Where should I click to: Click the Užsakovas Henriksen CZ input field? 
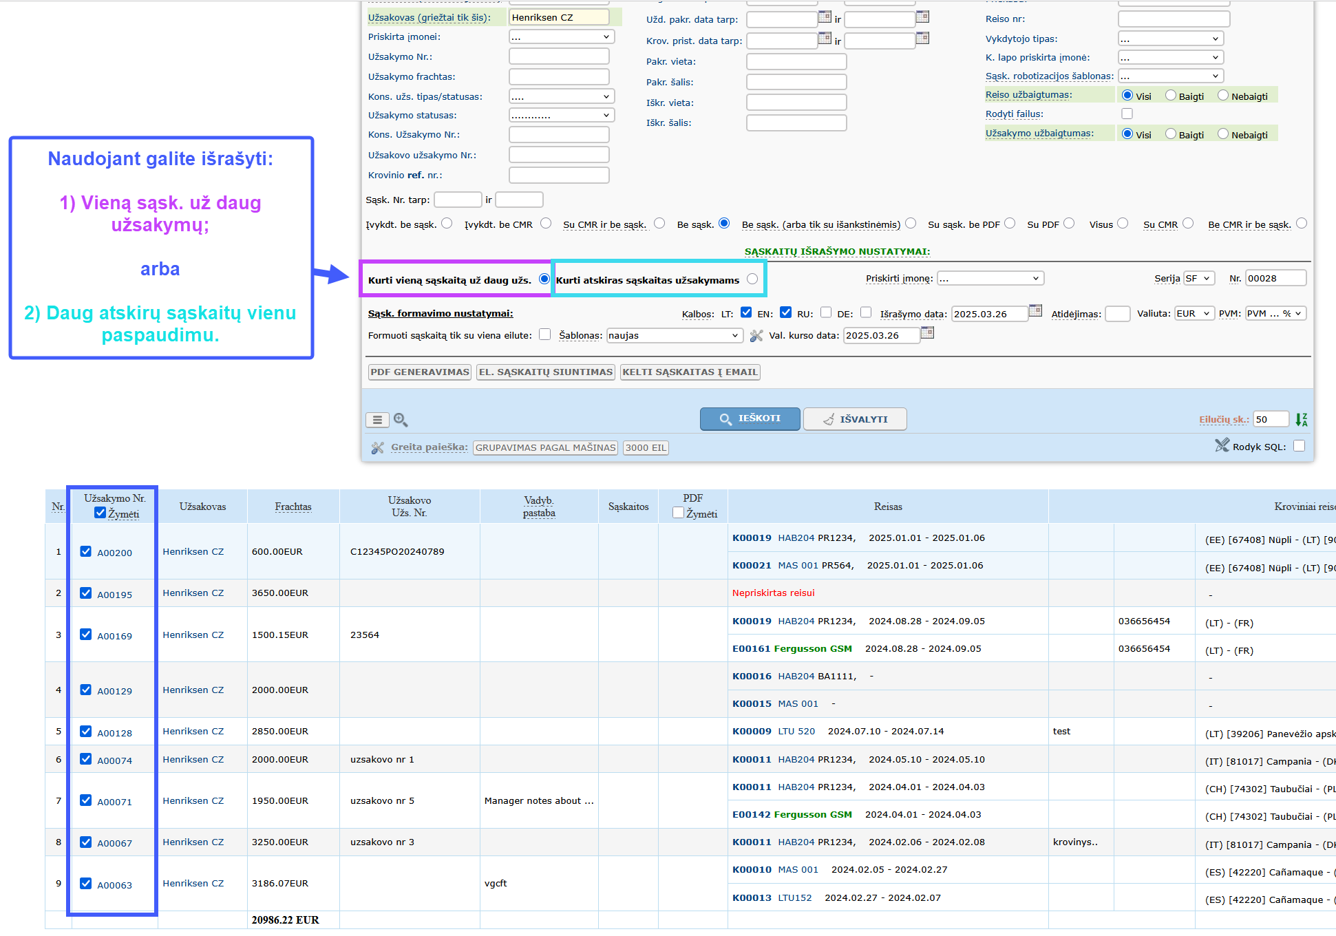[x=559, y=18]
